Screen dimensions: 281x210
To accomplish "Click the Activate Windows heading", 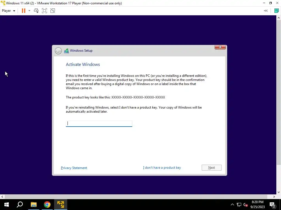I will coord(83,65).
